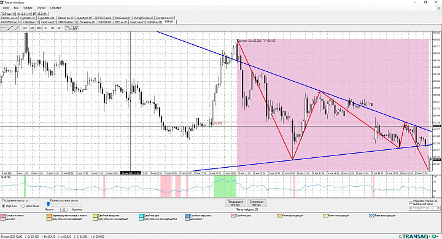Select the thin diagonal line tool

17,28
